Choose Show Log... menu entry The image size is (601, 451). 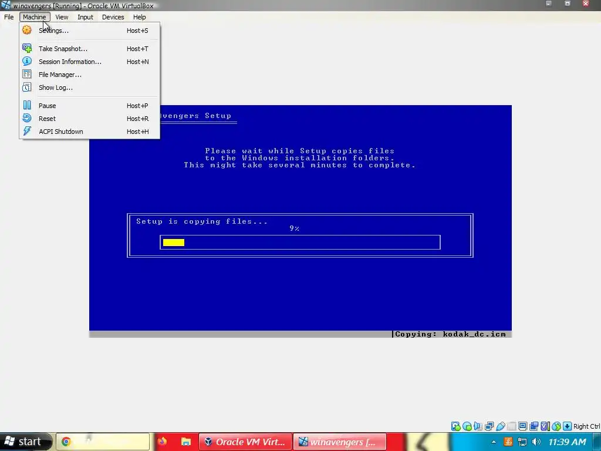[89, 87]
